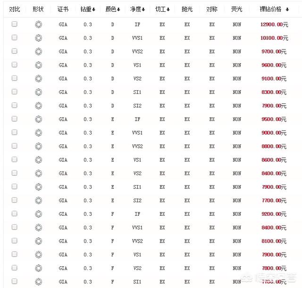Click diamond shape icon in 7800.00元 row
Viewport: 302px width, 288px height.
(x=39, y=269)
